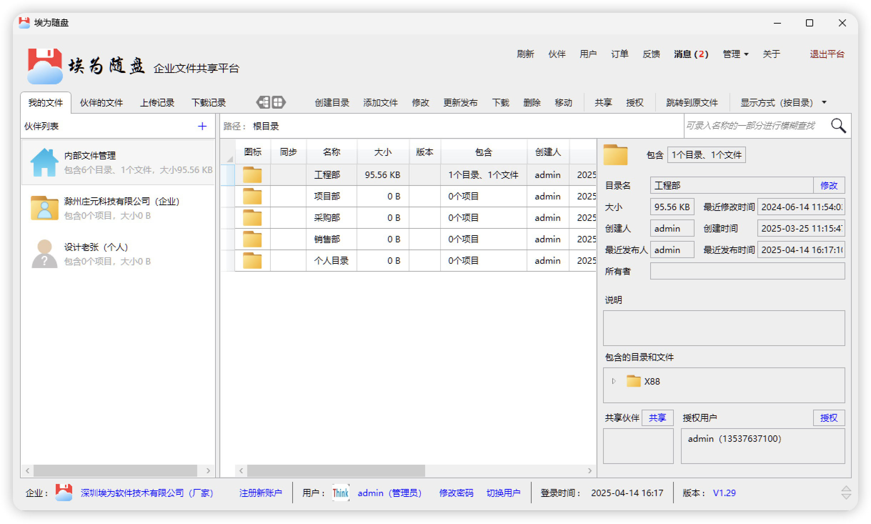Open the 下载记录 tab
Image resolution: width=871 pixels, height=524 pixels.
point(209,103)
